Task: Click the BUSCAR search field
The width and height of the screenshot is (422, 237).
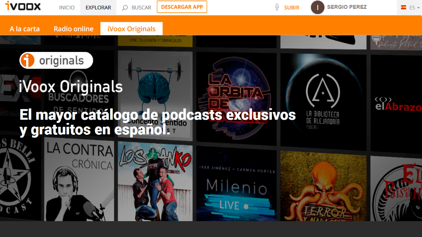Action: coord(141,7)
